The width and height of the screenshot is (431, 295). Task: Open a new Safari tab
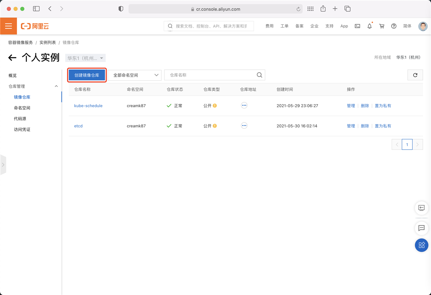(x=335, y=9)
